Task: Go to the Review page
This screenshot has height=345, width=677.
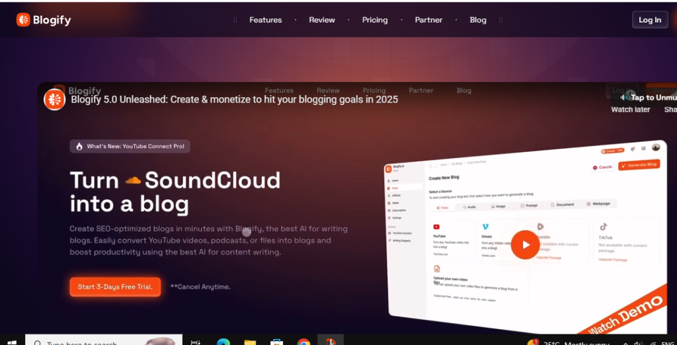Action: click(322, 20)
